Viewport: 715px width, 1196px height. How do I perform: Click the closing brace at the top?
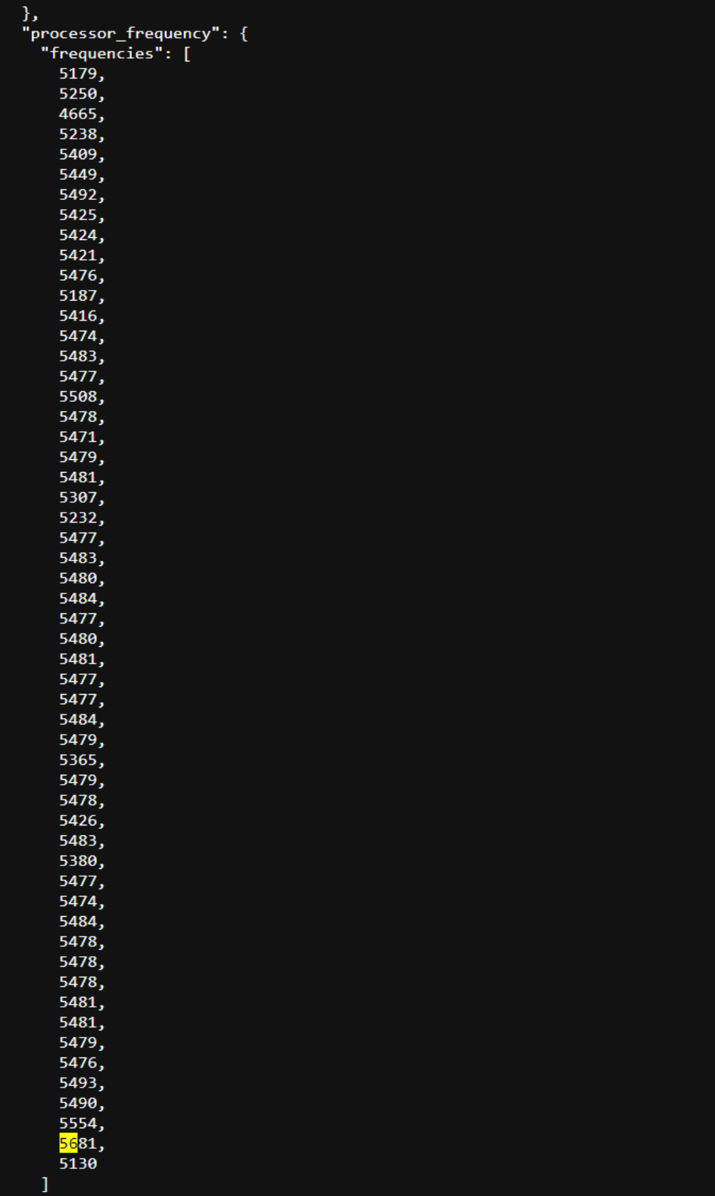[x=26, y=14]
